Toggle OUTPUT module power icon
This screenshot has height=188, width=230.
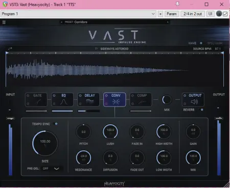185,96
